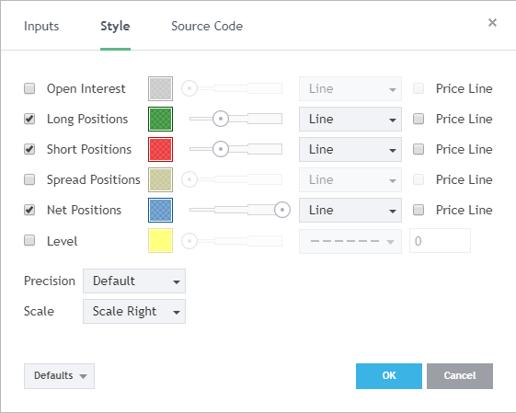Screen dimensions: 516x413
Task: Switch to the Source Code tab
Action: click(x=207, y=27)
